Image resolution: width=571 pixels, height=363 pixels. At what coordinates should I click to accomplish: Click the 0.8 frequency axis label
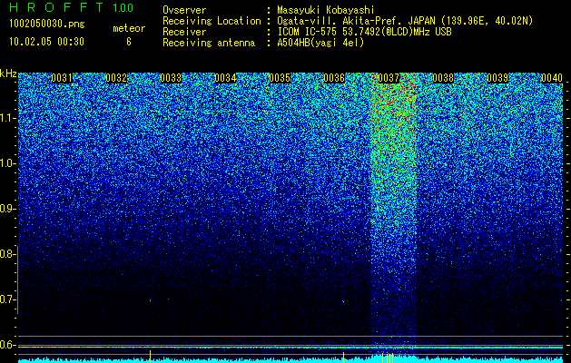(5, 254)
